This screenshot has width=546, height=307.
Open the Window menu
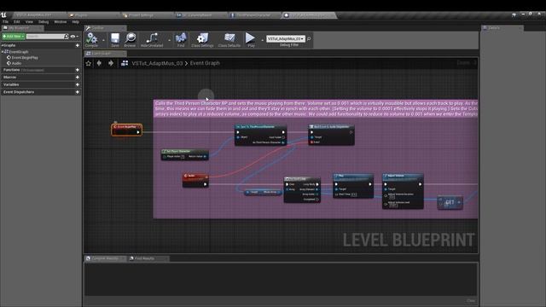click(x=61, y=22)
